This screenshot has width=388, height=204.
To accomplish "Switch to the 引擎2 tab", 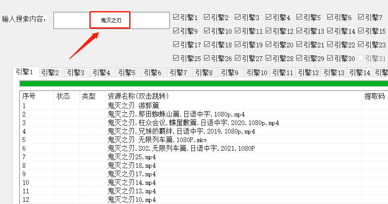I will 52,73.
